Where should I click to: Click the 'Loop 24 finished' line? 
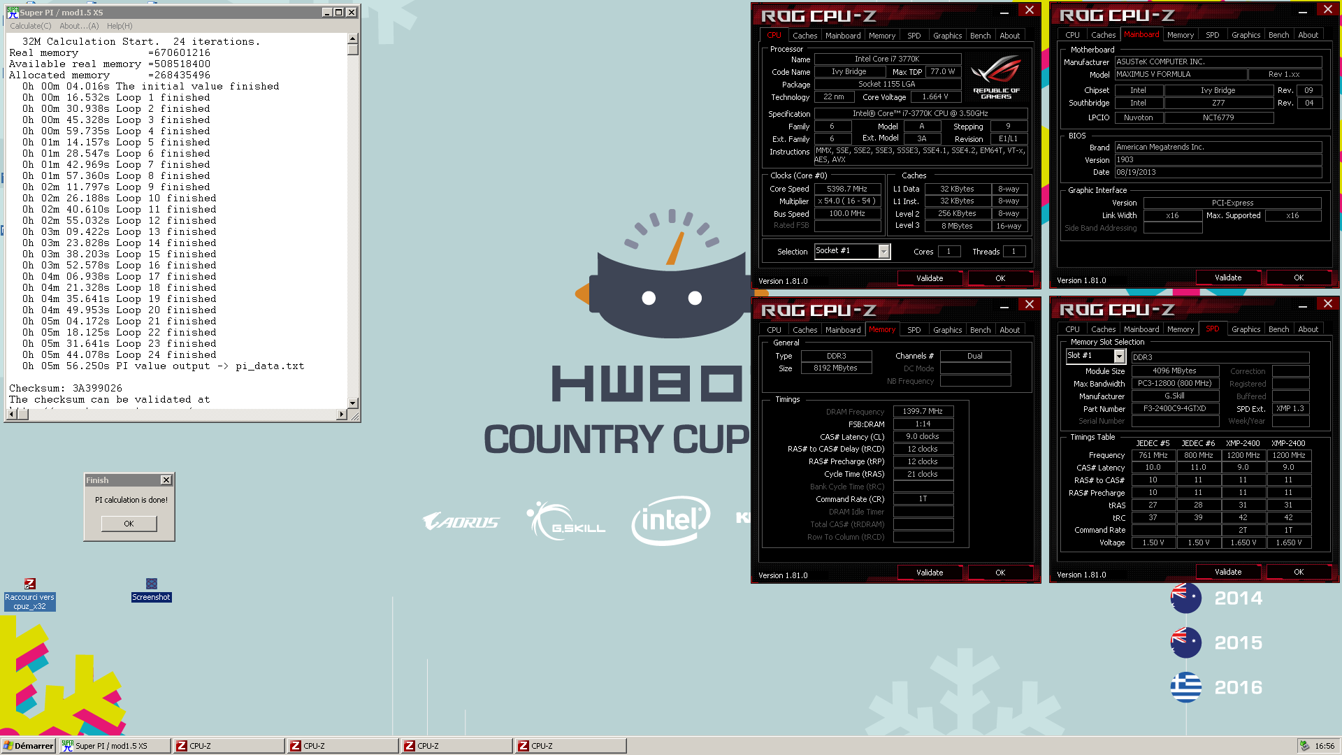point(119,354)
